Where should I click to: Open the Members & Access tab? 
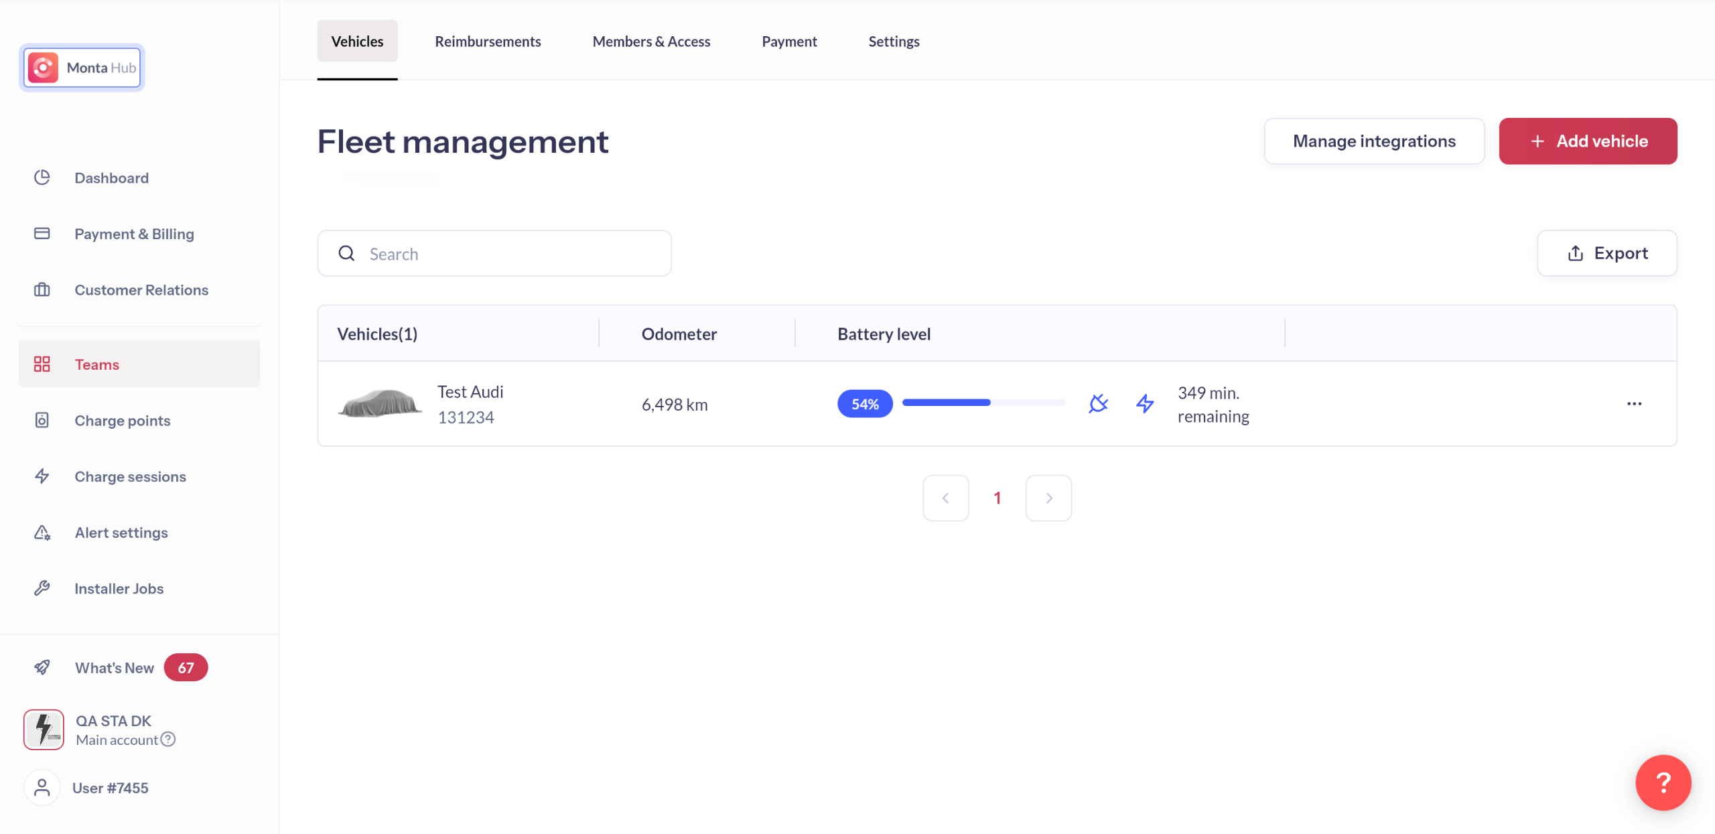[651, 42]
